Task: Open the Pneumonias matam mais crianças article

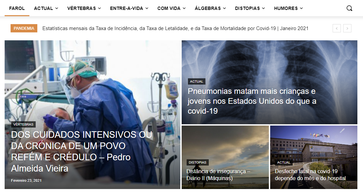Action: [x=252, y=101]
